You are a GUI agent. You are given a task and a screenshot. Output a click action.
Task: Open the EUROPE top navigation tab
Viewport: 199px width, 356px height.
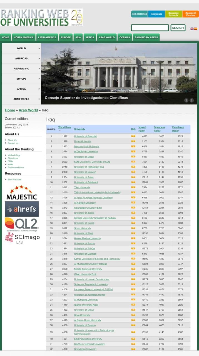(x=66, y=37)
